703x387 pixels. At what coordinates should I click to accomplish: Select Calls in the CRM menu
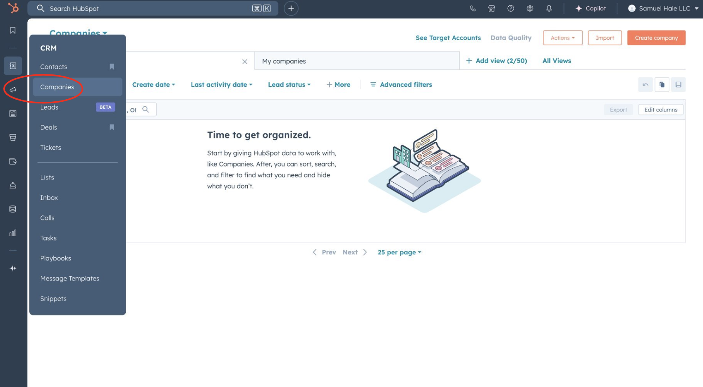[47, 218]
